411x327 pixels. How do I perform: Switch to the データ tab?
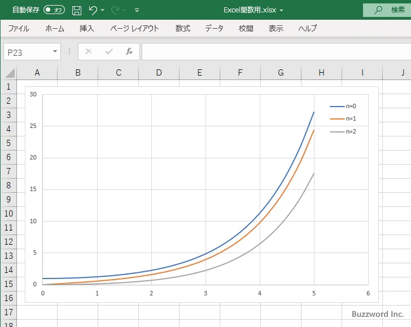214,28
